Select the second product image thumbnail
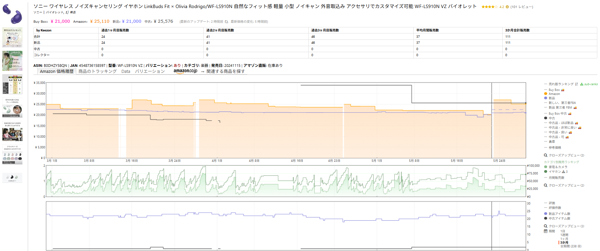Screen dimensions: 600x251 (12, 37)
